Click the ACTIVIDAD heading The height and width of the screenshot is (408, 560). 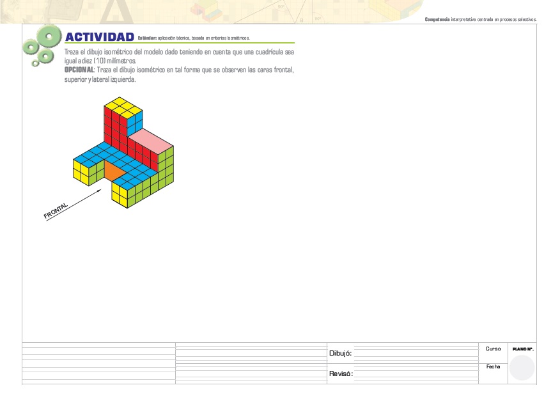[x=99, y=37]
